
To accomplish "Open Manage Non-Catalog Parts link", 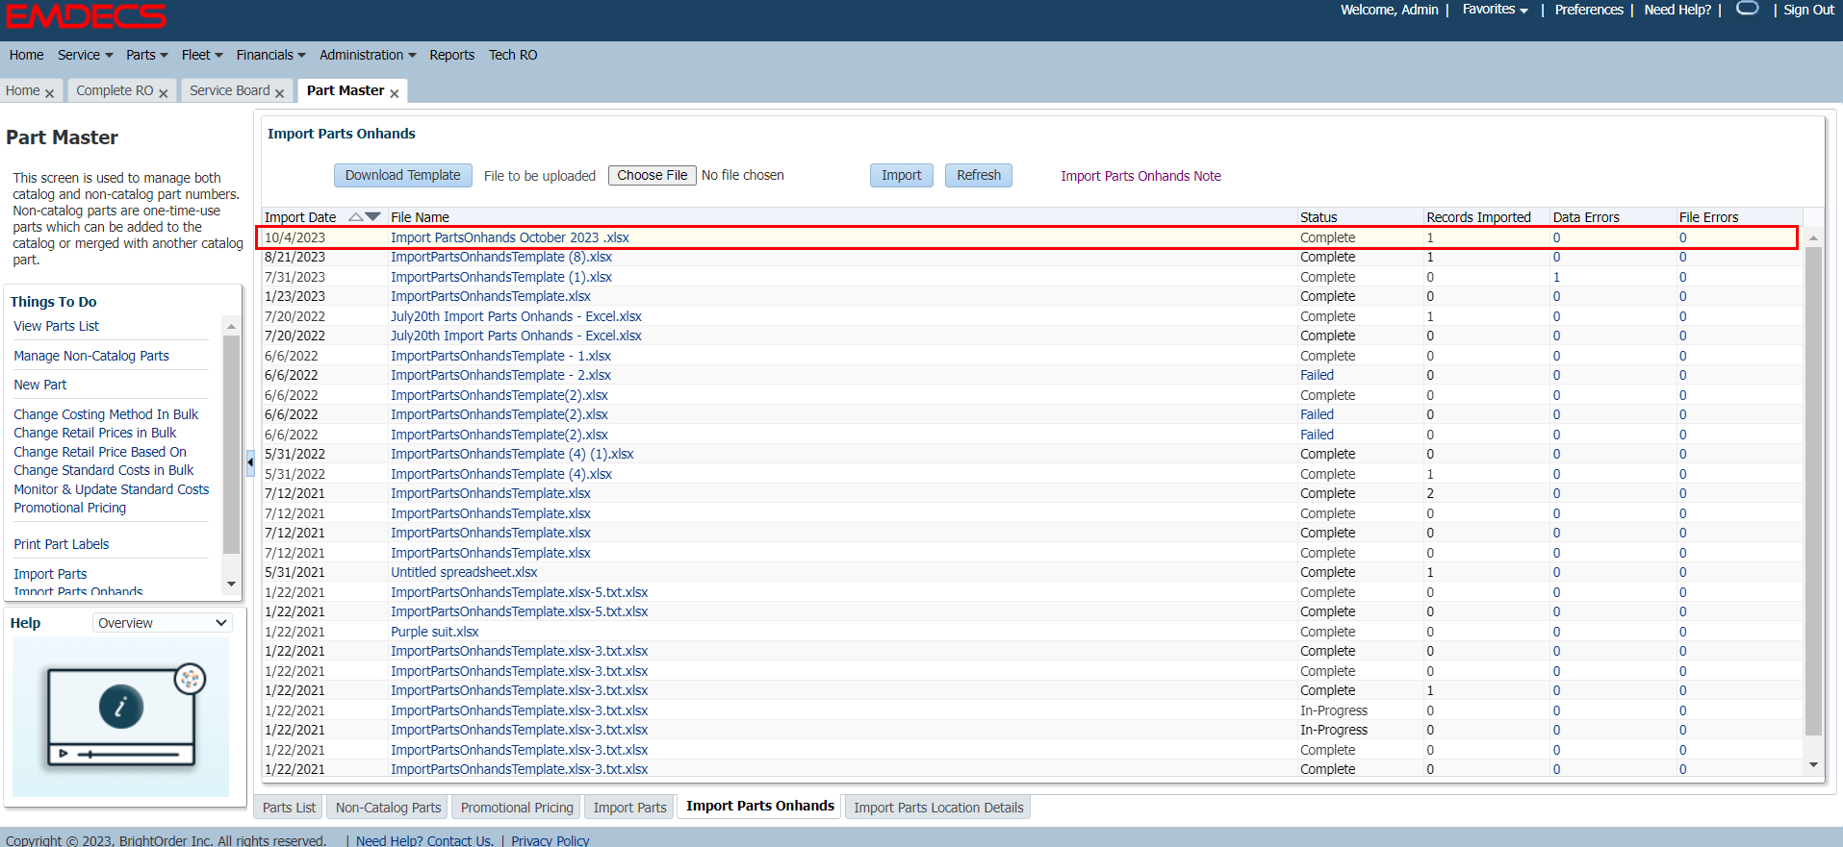I will 91,356.
